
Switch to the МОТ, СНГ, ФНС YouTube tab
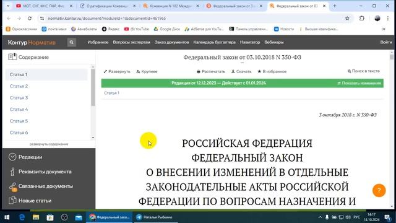[x=44, y=6]
